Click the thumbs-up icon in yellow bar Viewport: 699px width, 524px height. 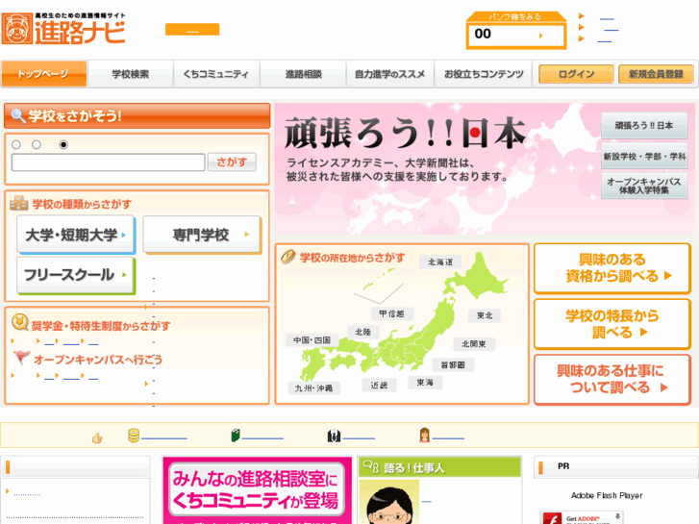click(x=97, y=437)
